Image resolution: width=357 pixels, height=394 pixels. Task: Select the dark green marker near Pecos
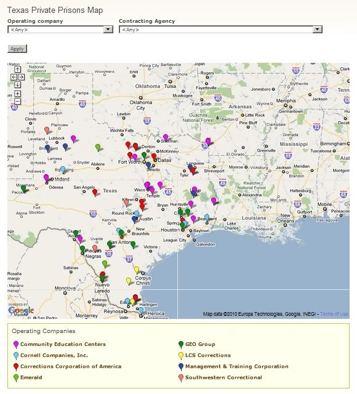tap(23, 188)
